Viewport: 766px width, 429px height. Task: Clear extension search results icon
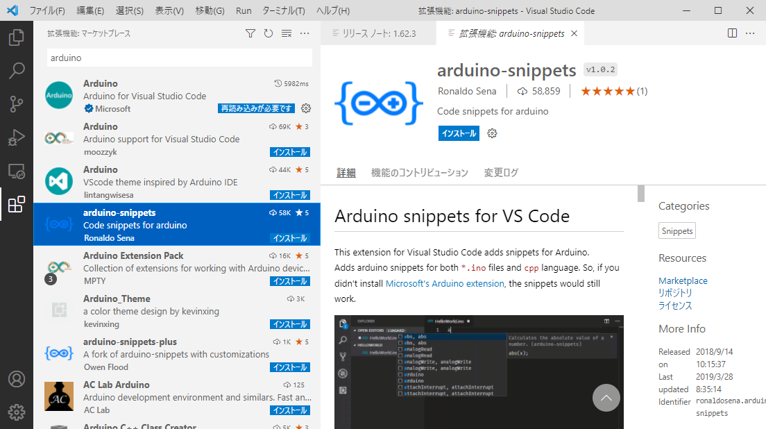tap(287, 33)
